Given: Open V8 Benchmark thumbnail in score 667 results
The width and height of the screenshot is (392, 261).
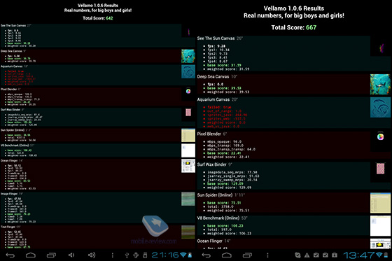Looking at the screenshot, I should pos(380,226).
